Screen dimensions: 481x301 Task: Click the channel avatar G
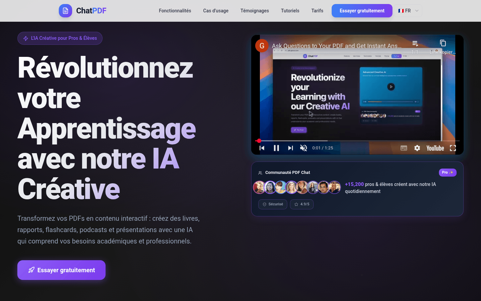point(262,46)
